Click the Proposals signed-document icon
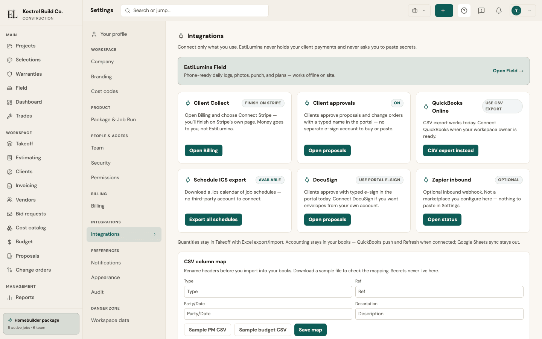Viewport: 542px width, 339px height. click(x=10, y=256)
